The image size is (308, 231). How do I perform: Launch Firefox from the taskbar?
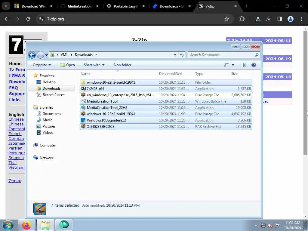pos(27,225)
